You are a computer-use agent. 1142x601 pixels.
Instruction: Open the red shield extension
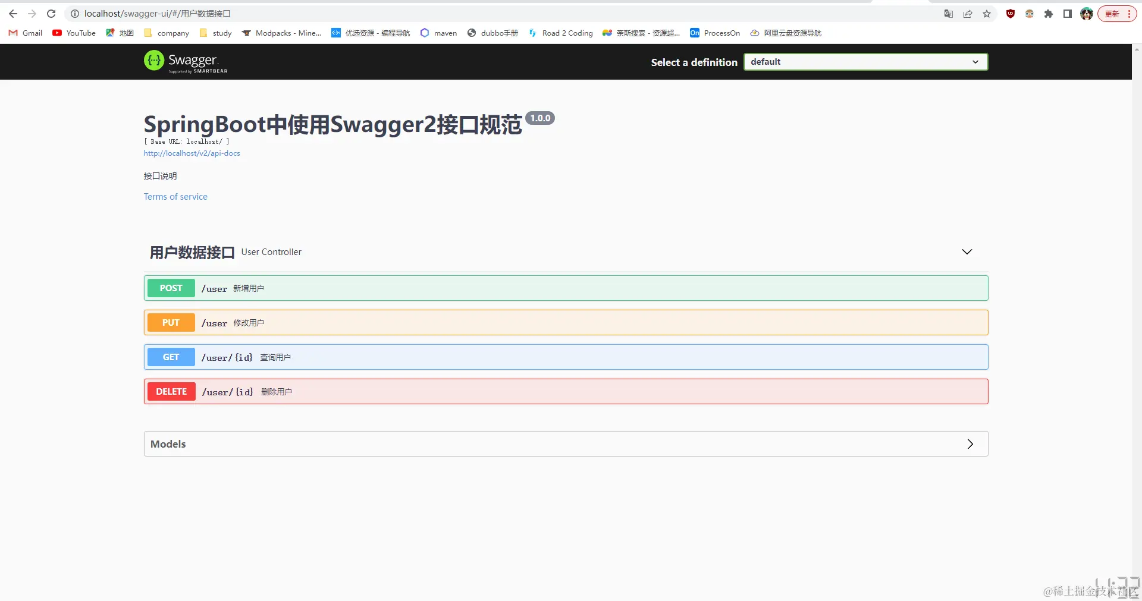pos(1011,14)
